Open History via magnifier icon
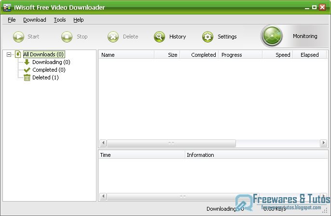This screenshot has height=216, width=331. coord(159,37)
